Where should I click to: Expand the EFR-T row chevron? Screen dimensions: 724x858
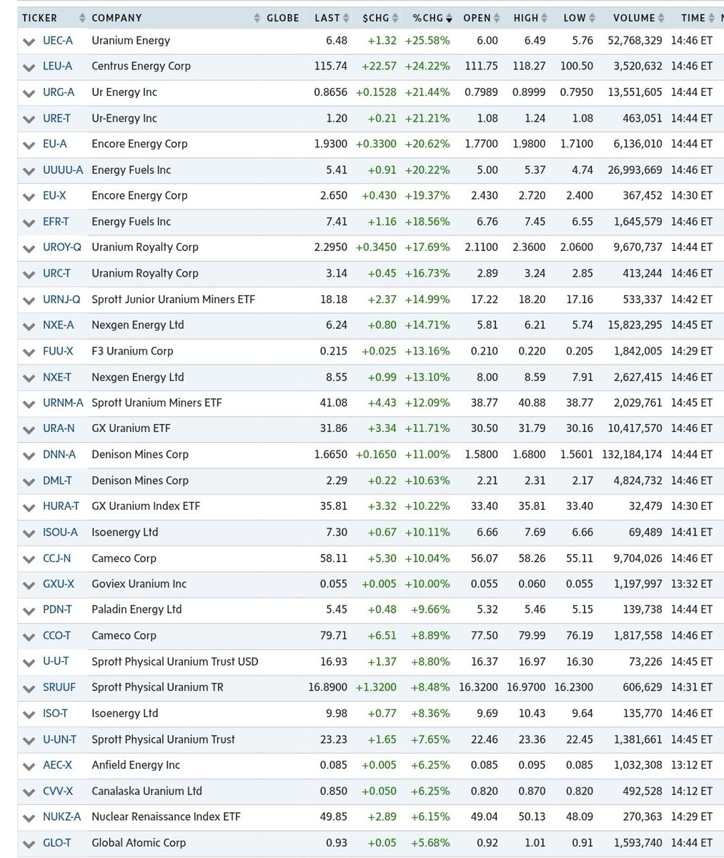(29, 222)
